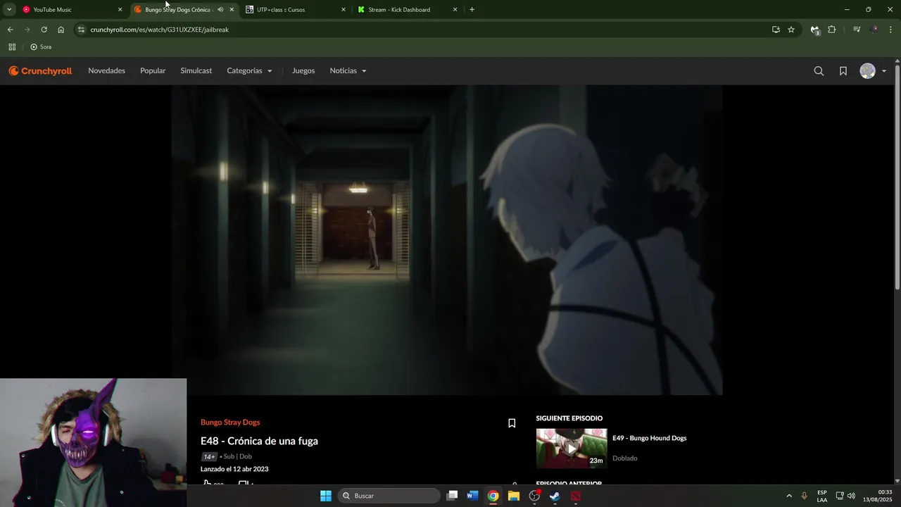The image size is (901, 507).
Task: Click the page vertical scrollbar
Action: pos(897,176)
